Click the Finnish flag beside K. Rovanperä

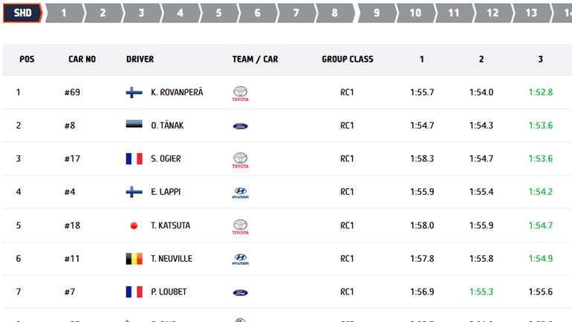[134, 92]
